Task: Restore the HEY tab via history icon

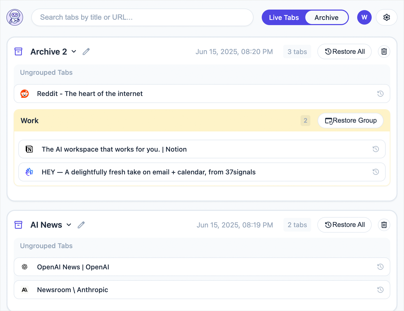Action: click(376, 172)
